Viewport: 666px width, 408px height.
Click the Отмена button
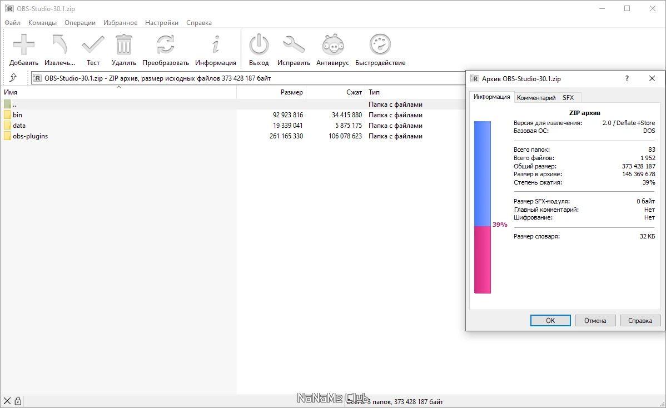(595, 320)
